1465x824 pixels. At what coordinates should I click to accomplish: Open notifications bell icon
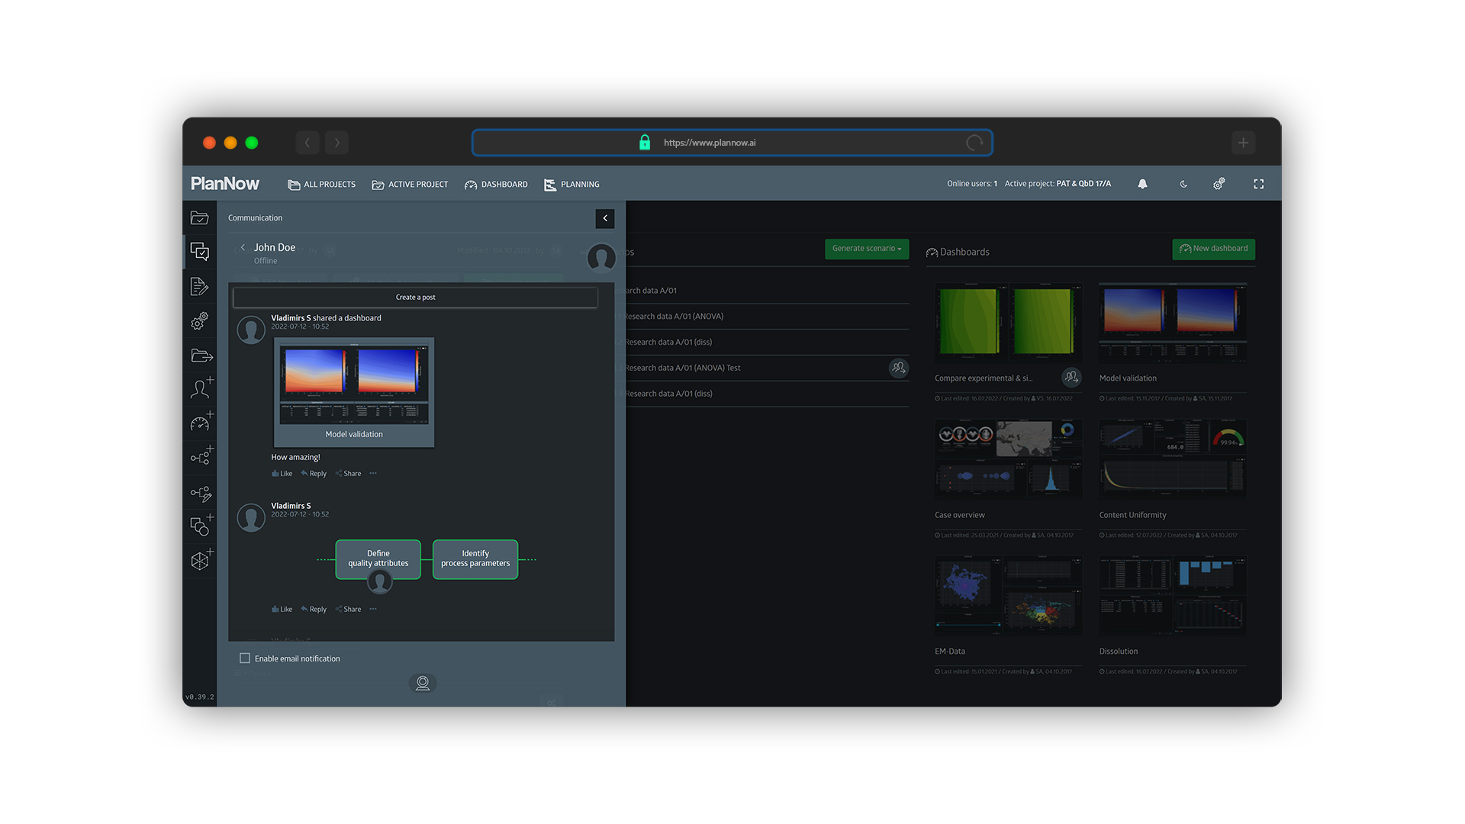[x=1142, y=184]
